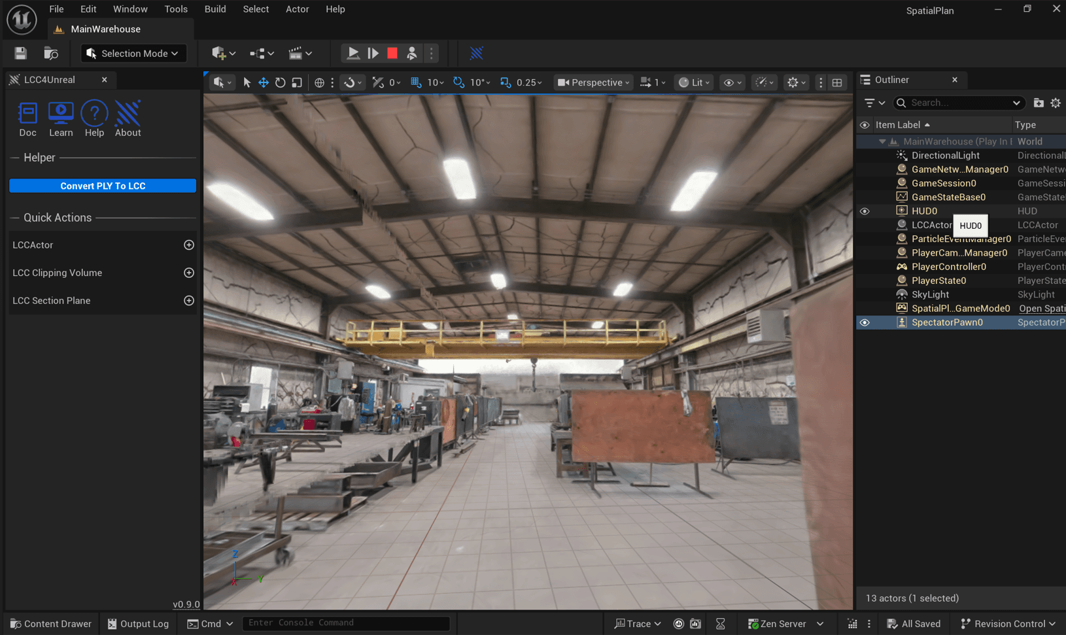Select the Move translate tool
Viewport: 1066px width, 635px height.
point(264,82)
